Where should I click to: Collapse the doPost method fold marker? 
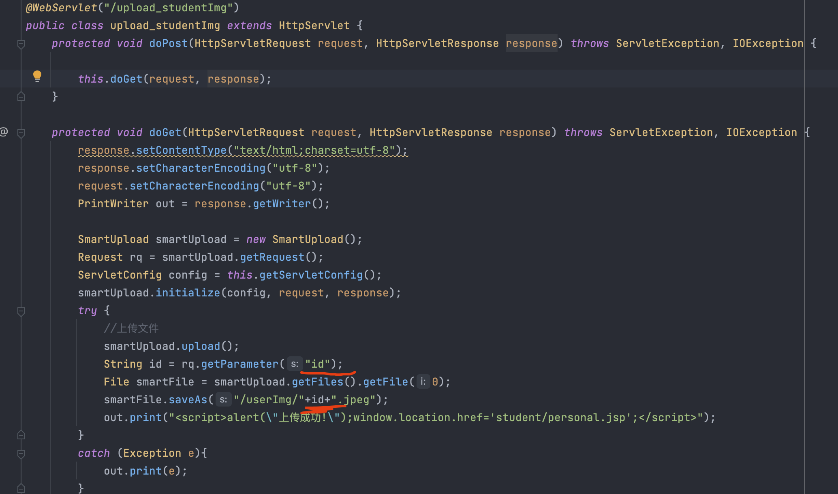pos(21,44)
